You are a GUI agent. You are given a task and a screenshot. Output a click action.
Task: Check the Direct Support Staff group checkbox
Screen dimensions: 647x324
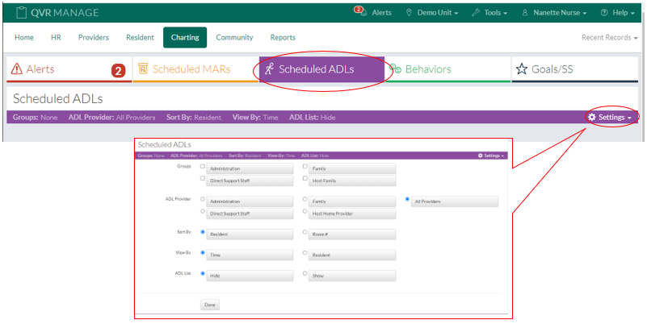click(203, 180)
